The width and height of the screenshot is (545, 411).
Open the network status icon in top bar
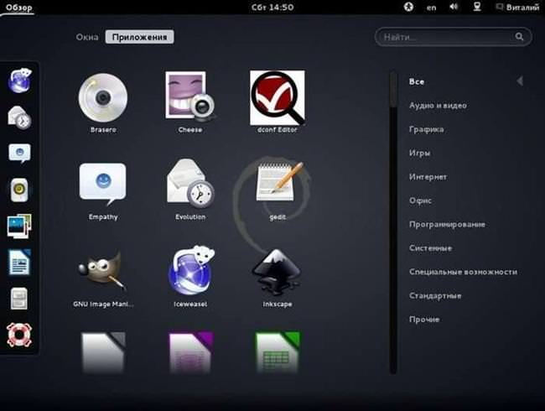tap(477, 7)
